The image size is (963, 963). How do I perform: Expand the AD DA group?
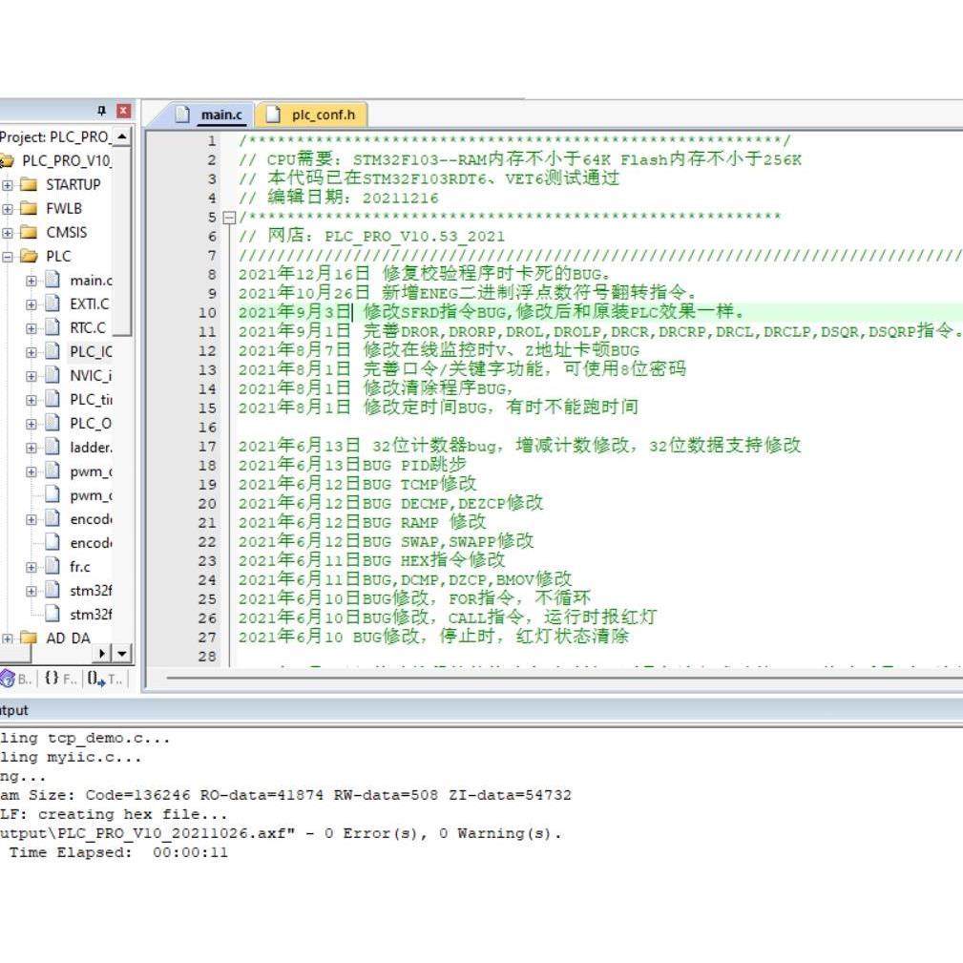tap(8, 639)
